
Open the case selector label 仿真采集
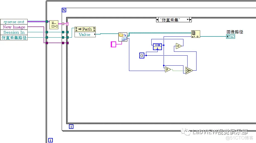tap(170, 20)
